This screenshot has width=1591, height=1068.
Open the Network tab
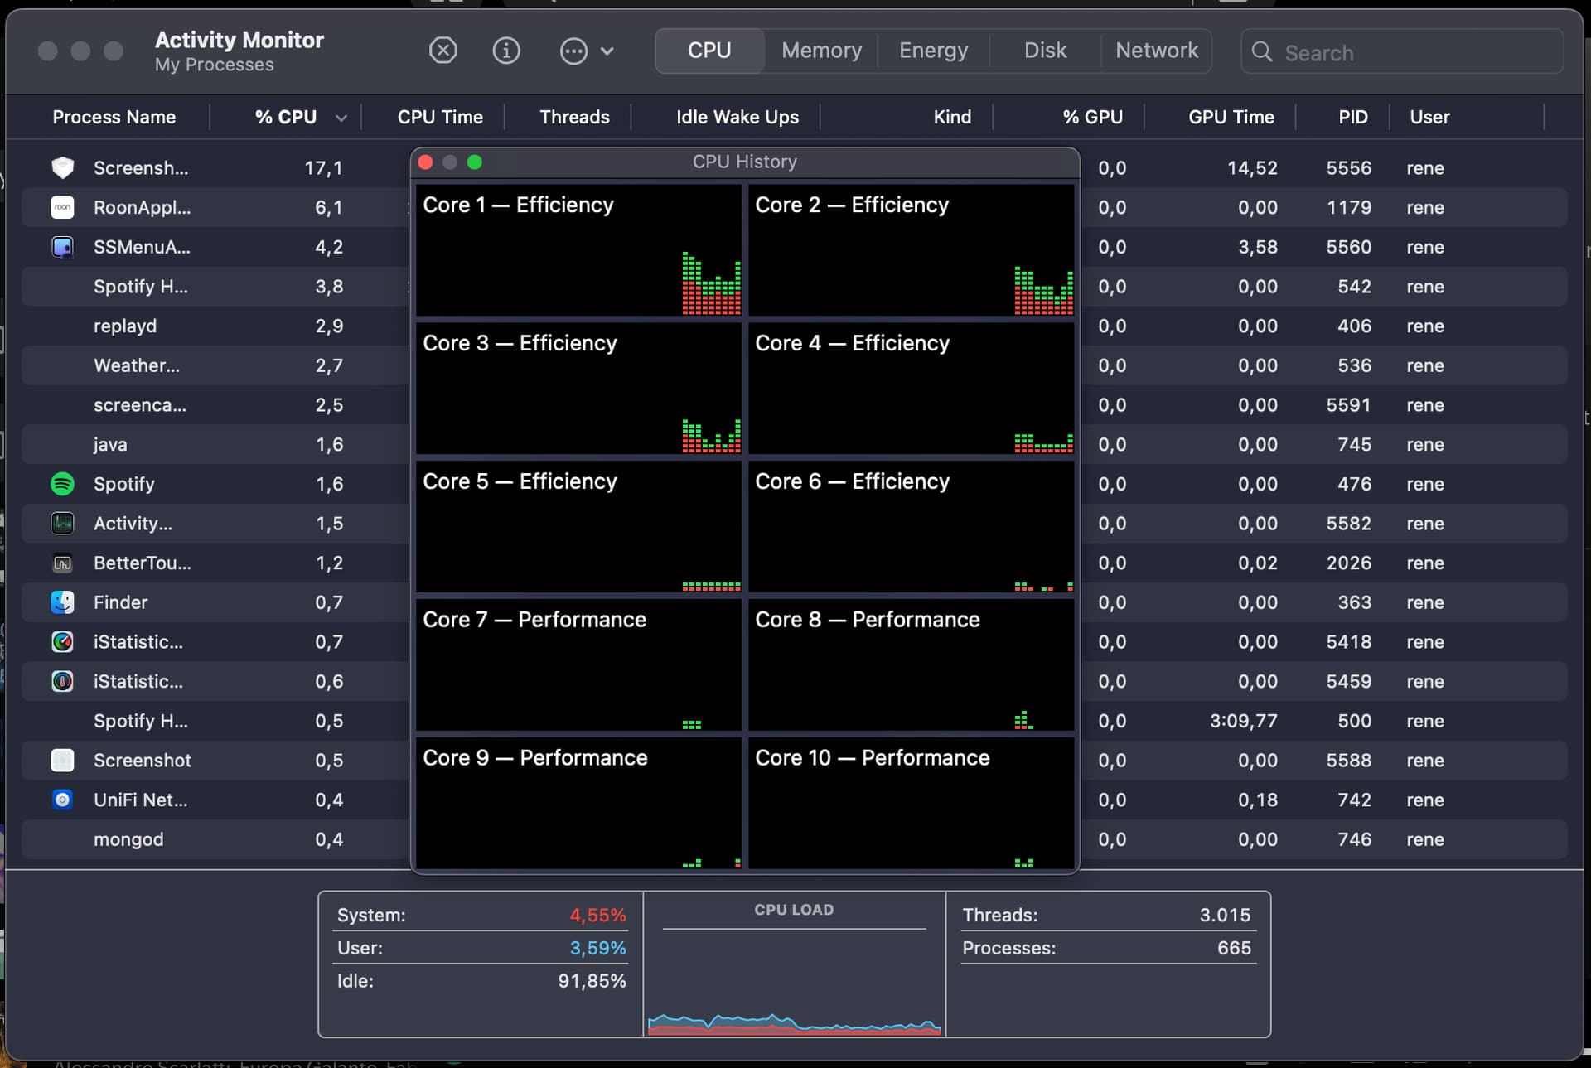tap(1157, 51)
